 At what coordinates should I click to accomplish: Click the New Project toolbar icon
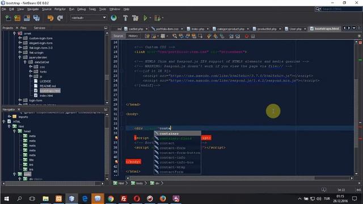pyautogui.click(x=18, y=18)
